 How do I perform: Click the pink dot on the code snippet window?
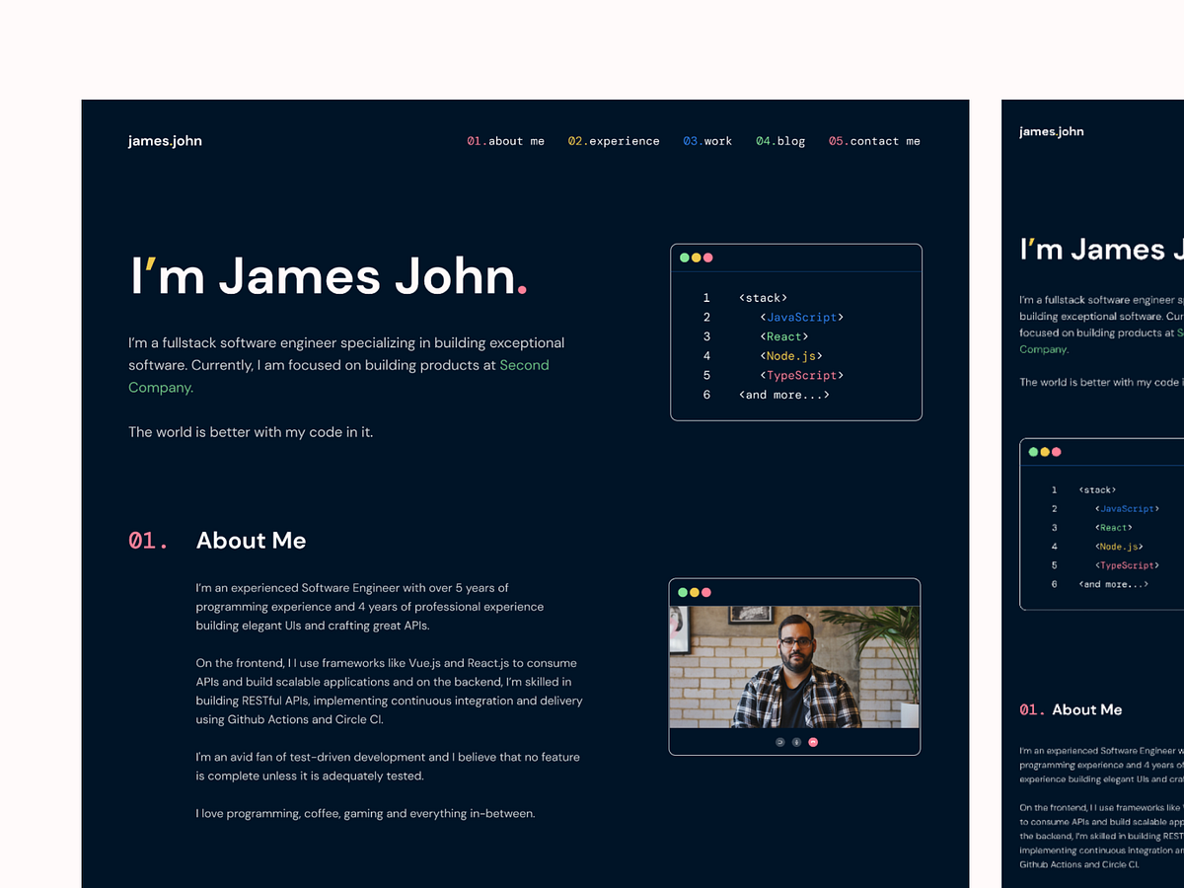(706, 257)
